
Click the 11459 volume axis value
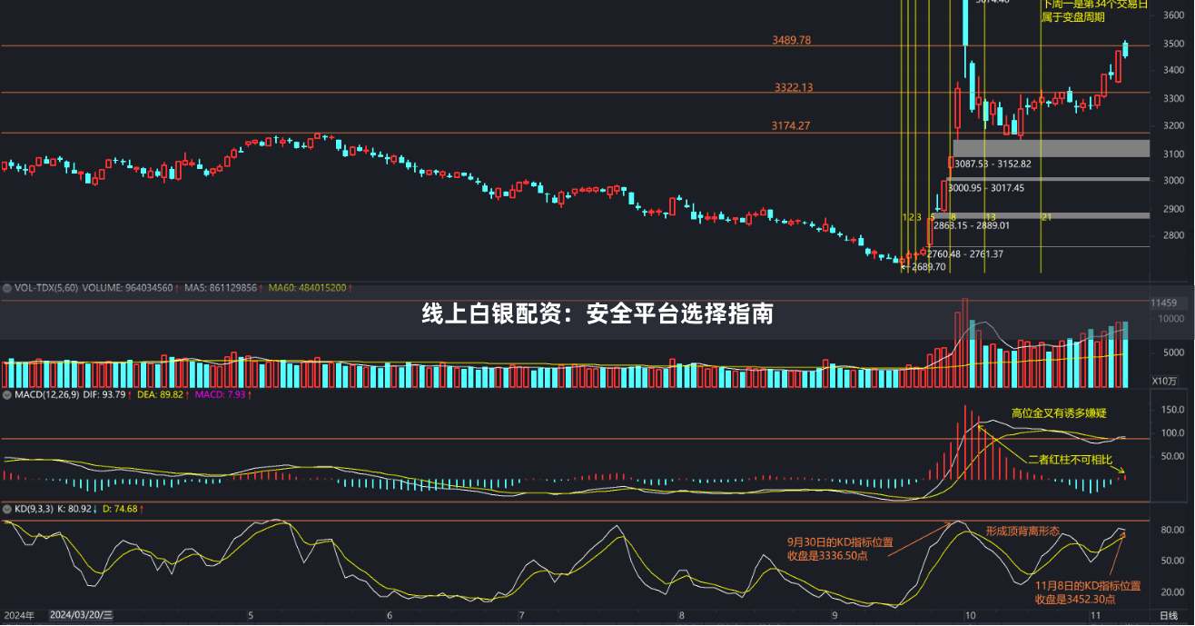[x=1164, y=303]
